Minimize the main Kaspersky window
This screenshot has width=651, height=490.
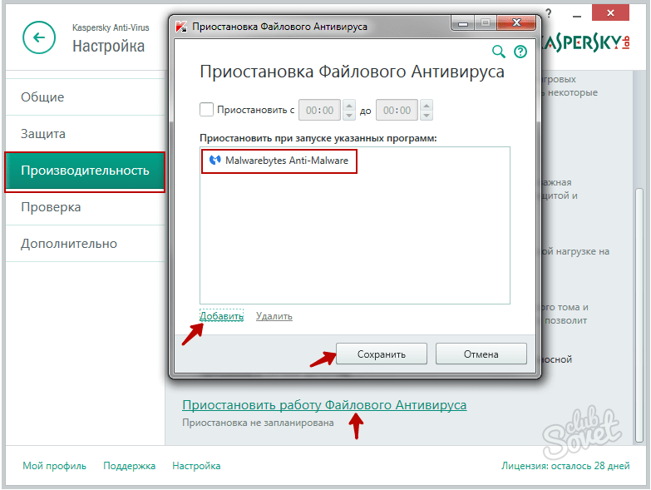(x=577, y=14)
